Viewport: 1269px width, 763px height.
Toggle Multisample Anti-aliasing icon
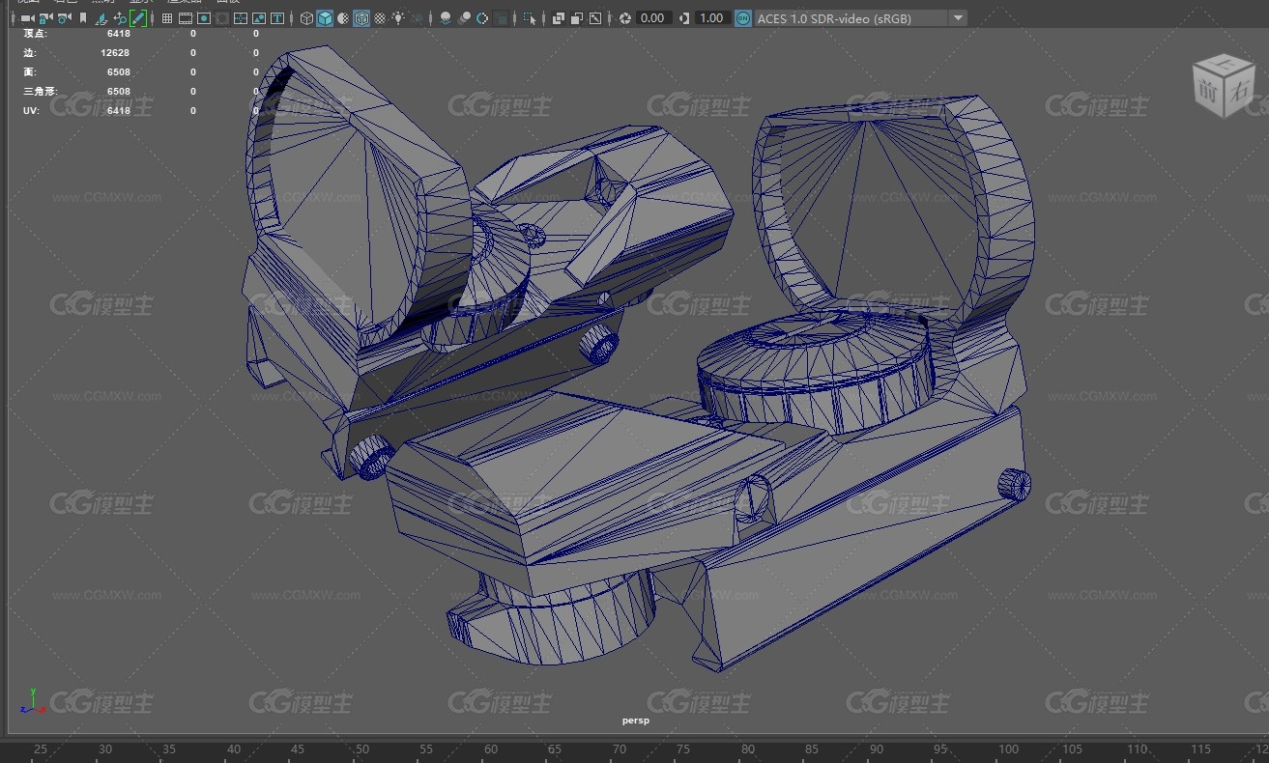click(x=482, y=18)
